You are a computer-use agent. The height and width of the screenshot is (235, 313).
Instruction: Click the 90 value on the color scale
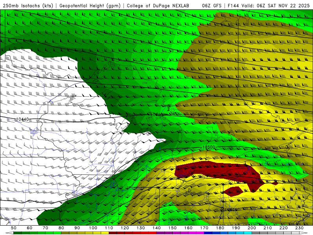pos(77,228)
